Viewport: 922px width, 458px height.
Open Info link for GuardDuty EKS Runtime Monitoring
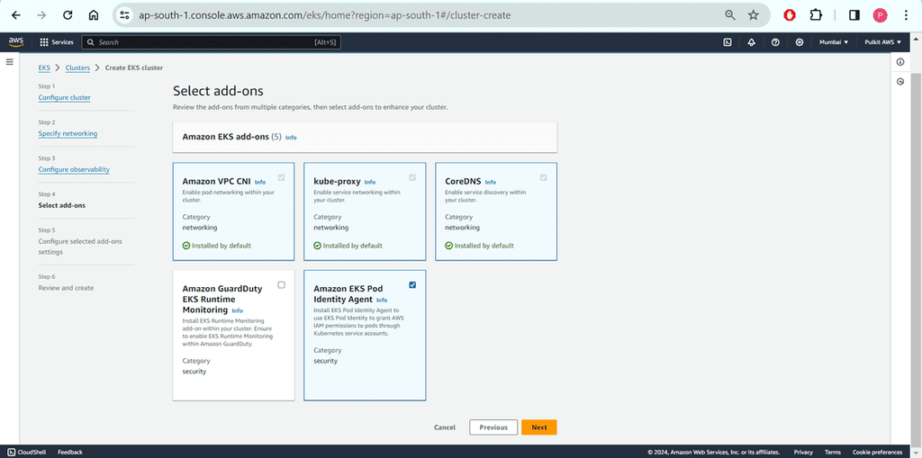[237, 310]
